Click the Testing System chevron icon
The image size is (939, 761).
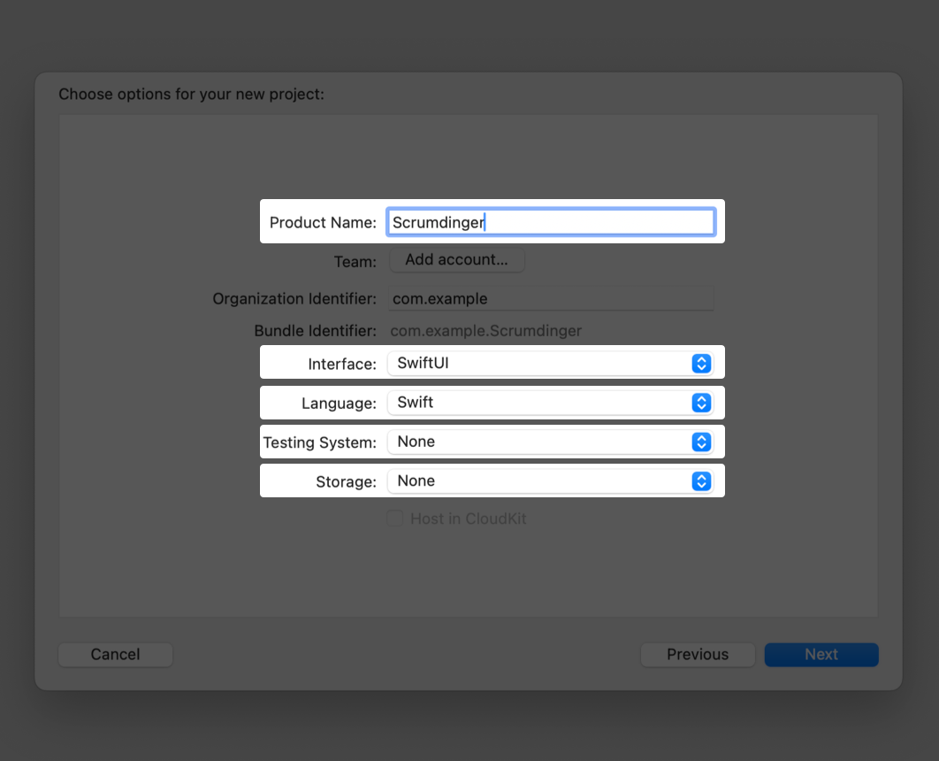coord(701,442)
